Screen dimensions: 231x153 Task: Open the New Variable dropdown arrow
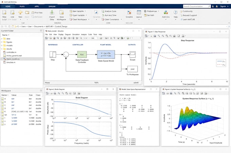point(85,11)
